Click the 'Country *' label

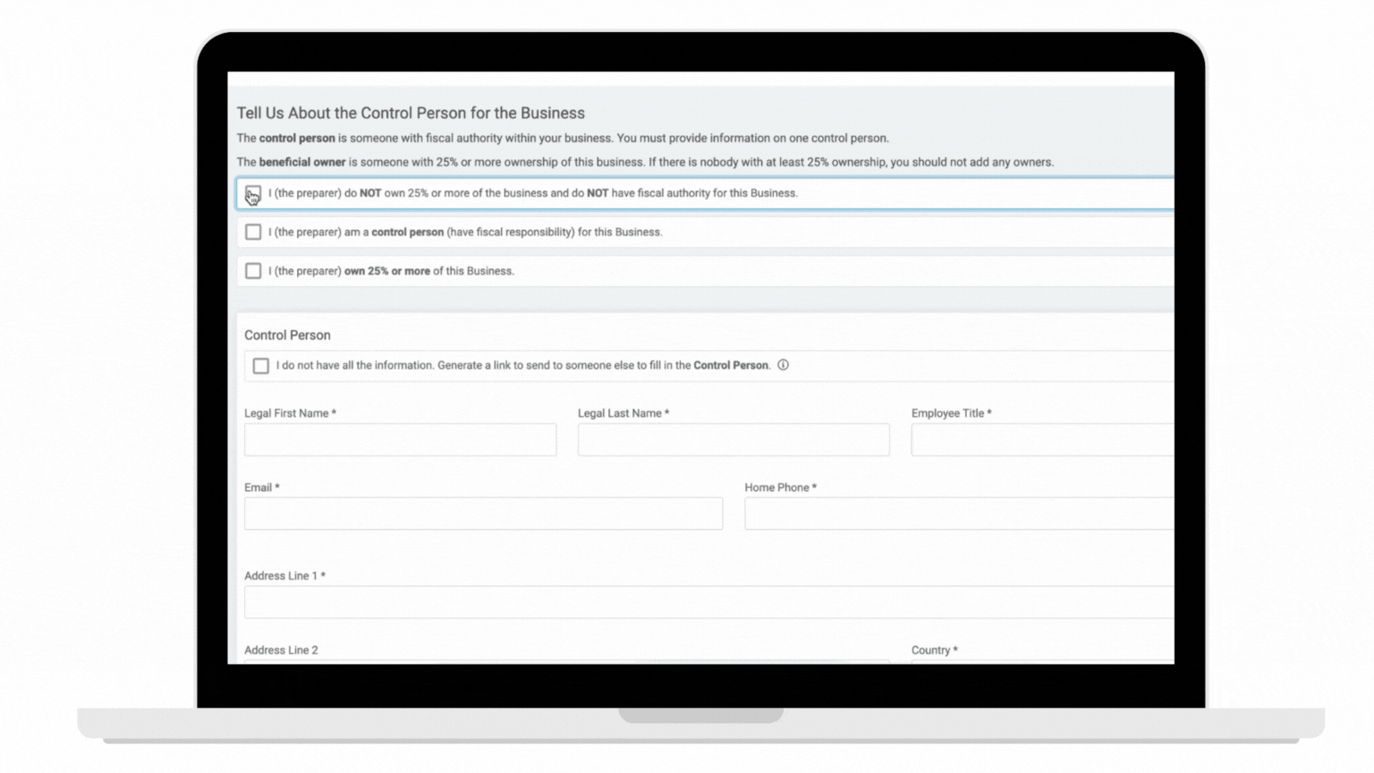935,650
